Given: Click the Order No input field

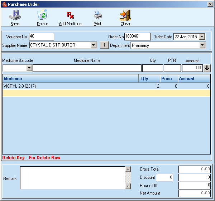Looking at the screenshot, I should 137,36.
